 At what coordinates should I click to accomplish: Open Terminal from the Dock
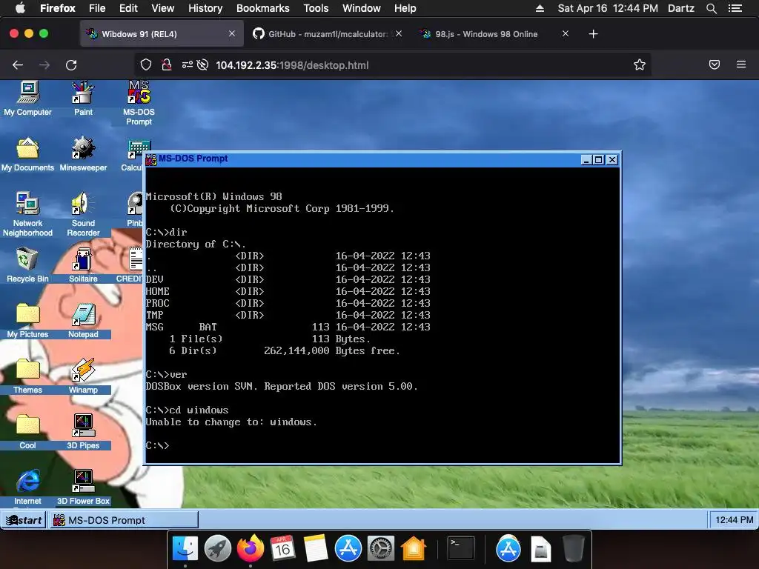460,548
